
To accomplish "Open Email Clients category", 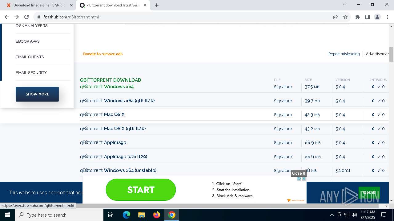I will 30,57.
